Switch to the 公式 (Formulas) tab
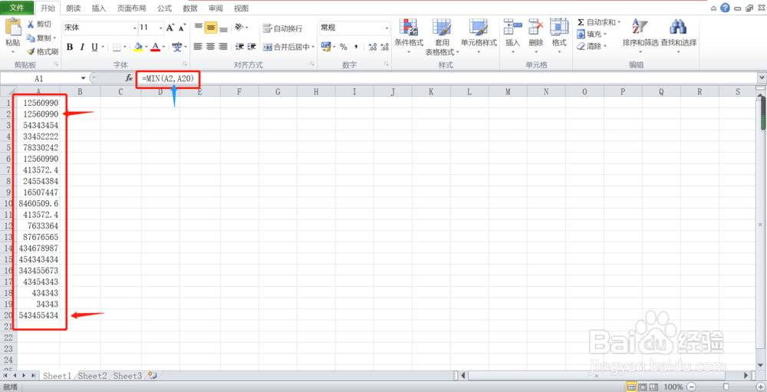Viewport: 767px width, 392px height. 164,8
